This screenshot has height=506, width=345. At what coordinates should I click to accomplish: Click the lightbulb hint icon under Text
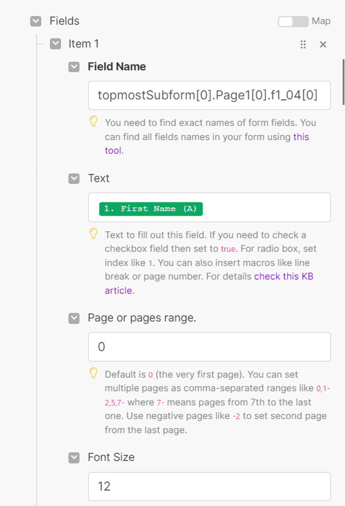click(x=94, y=234)
